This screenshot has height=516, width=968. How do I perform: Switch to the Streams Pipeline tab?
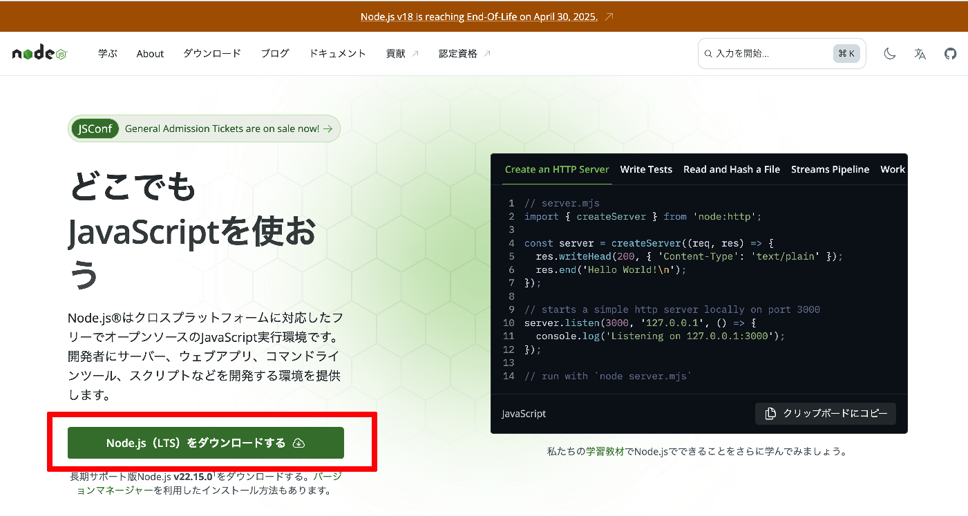coord(830,169)
